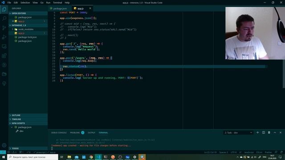Open the Run and Debug view
The width and height of the screenshot is (285, 160).
point(4,37)
